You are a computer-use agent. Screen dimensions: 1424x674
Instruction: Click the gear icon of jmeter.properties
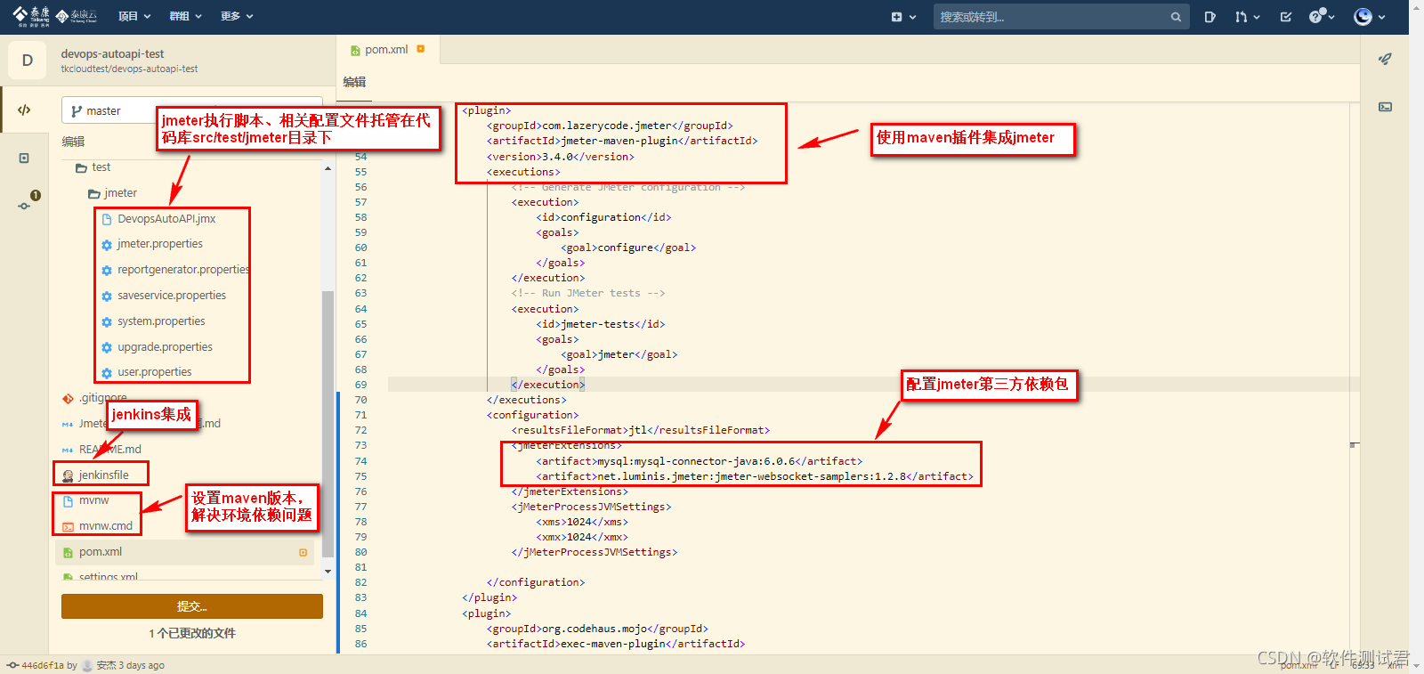pyautogui.click(x=107, y=245)
